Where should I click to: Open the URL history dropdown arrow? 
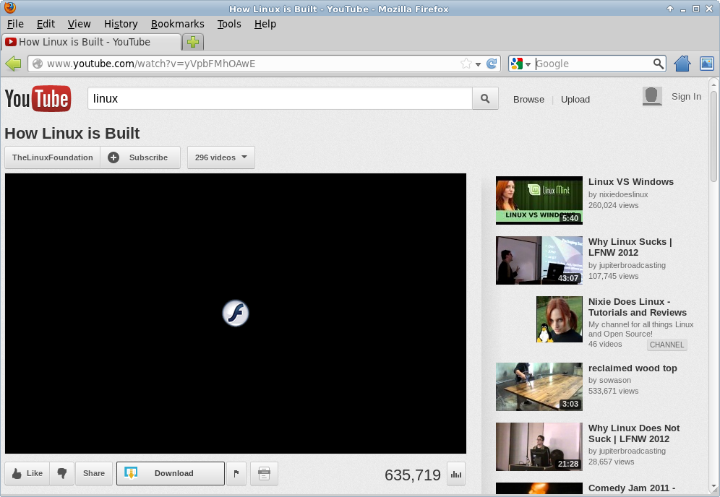pyautogui.click(x=478, y=64)
